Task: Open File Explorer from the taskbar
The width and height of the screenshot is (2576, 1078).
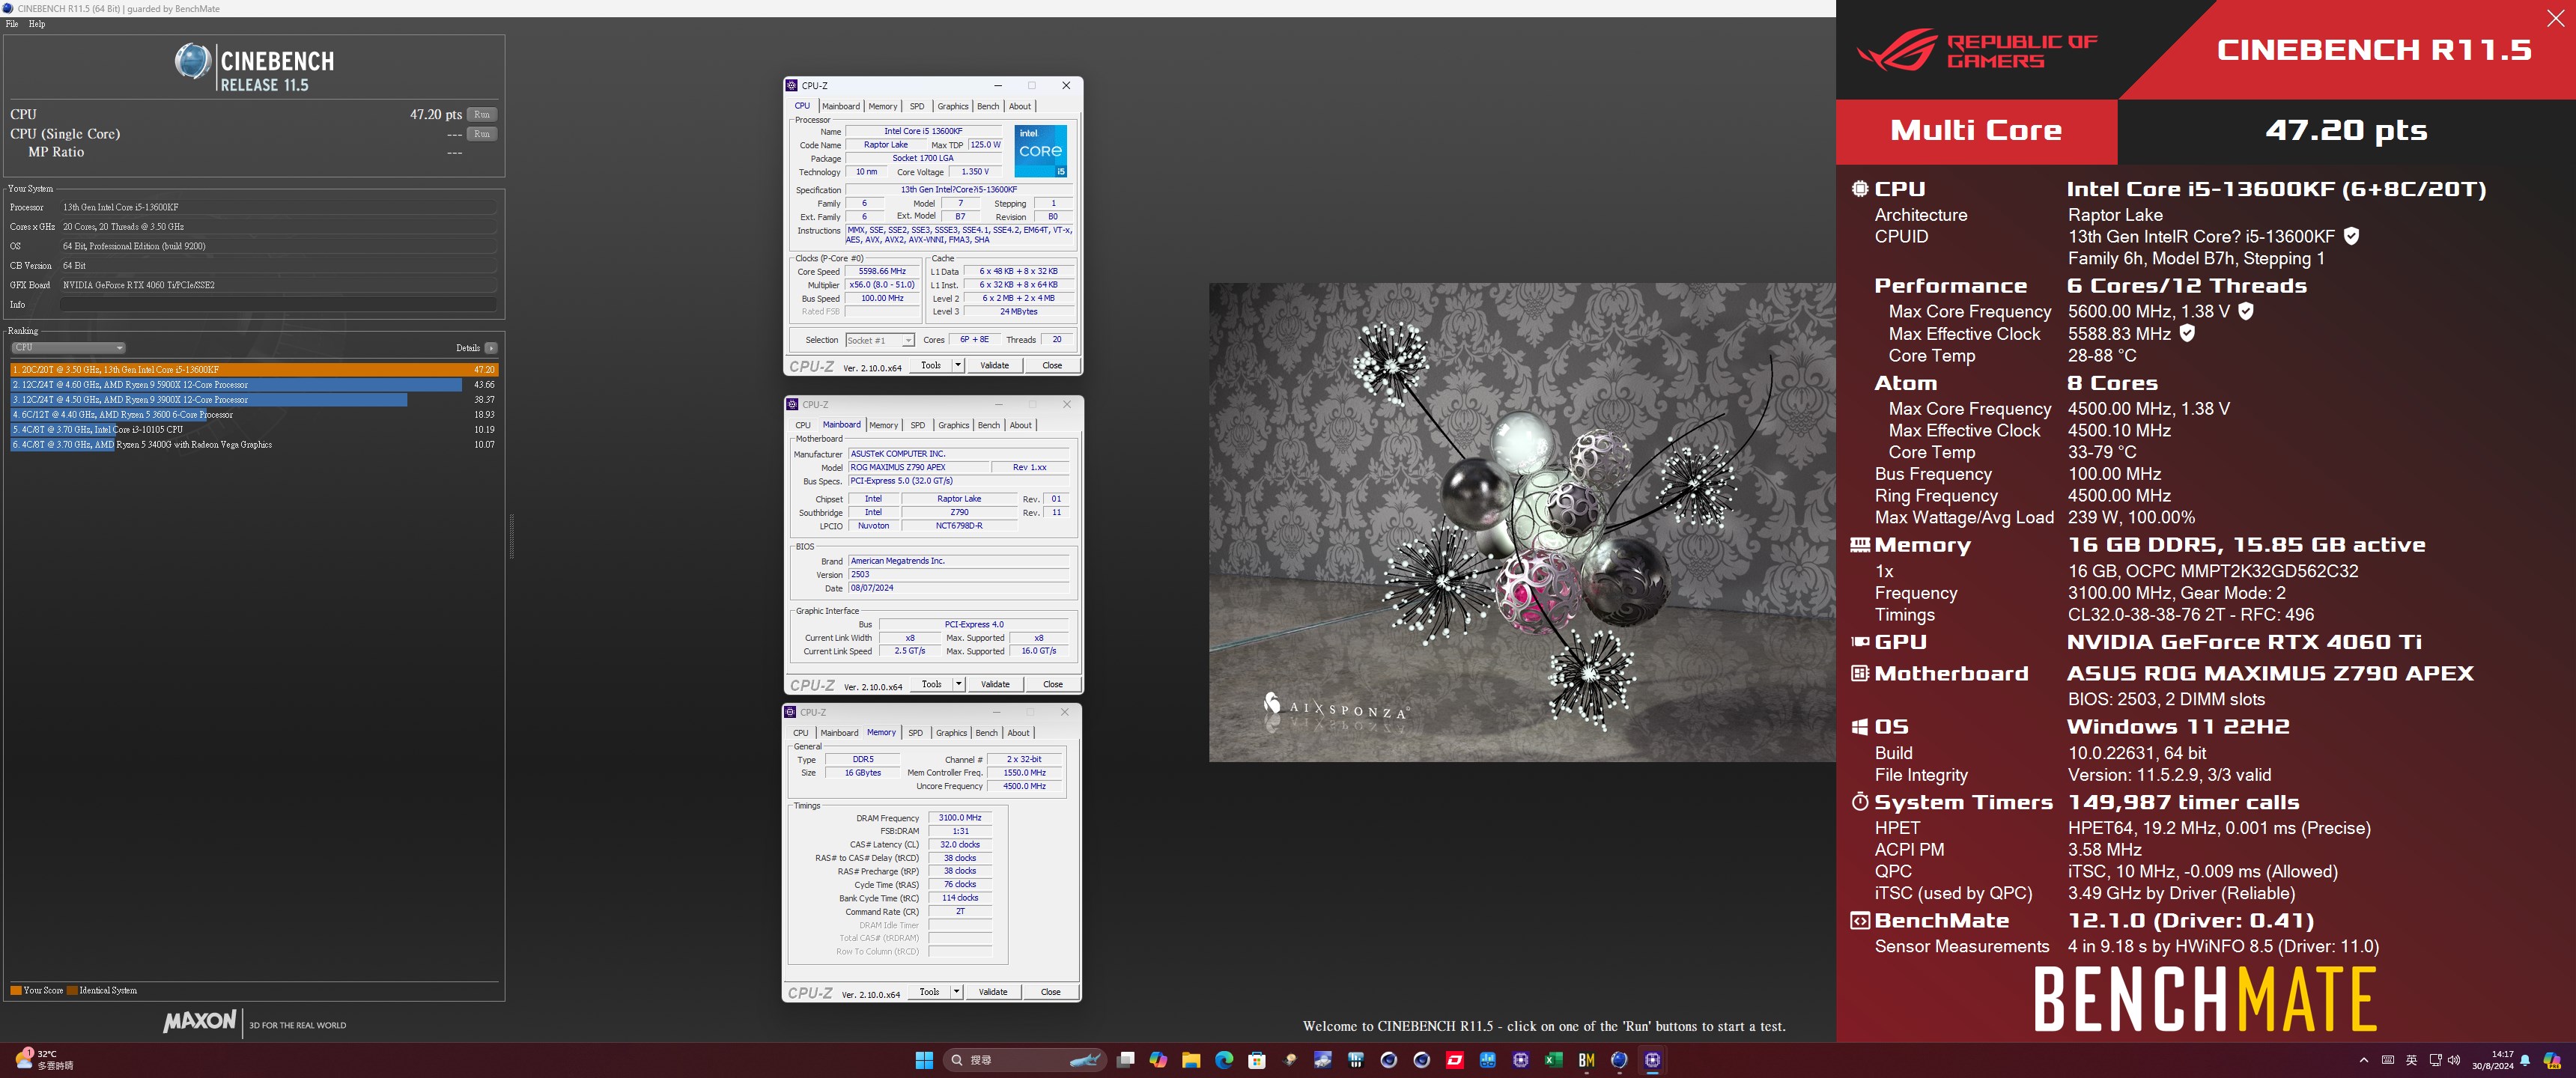Action: pos(1191,1060)
